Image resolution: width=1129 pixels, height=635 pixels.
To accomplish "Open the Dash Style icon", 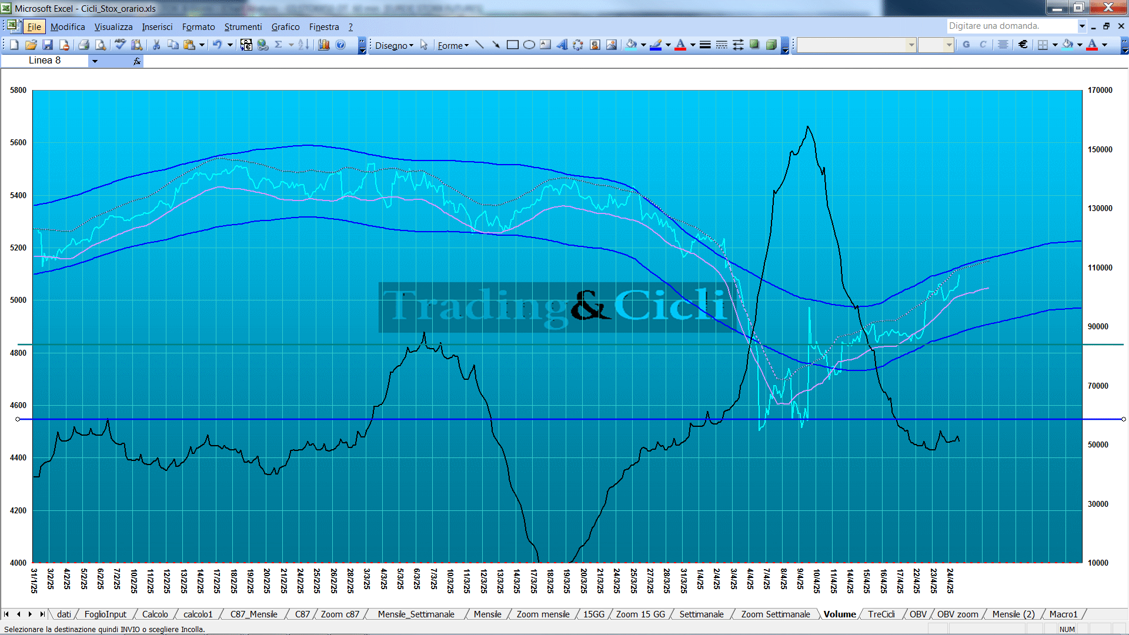I will 722,45.
